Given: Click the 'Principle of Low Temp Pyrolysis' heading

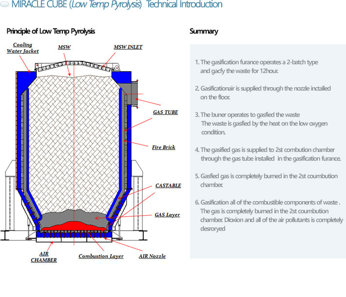Looking at the screenshot, I should pyautogui.click(x=51, y=31).
